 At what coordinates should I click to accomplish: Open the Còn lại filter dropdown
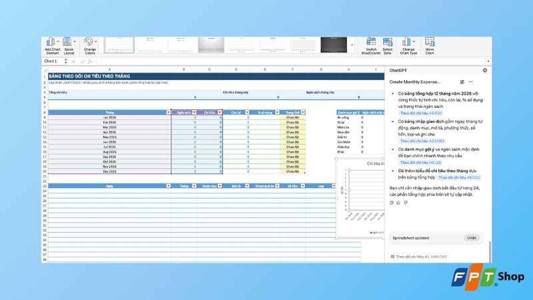point(247,112)
